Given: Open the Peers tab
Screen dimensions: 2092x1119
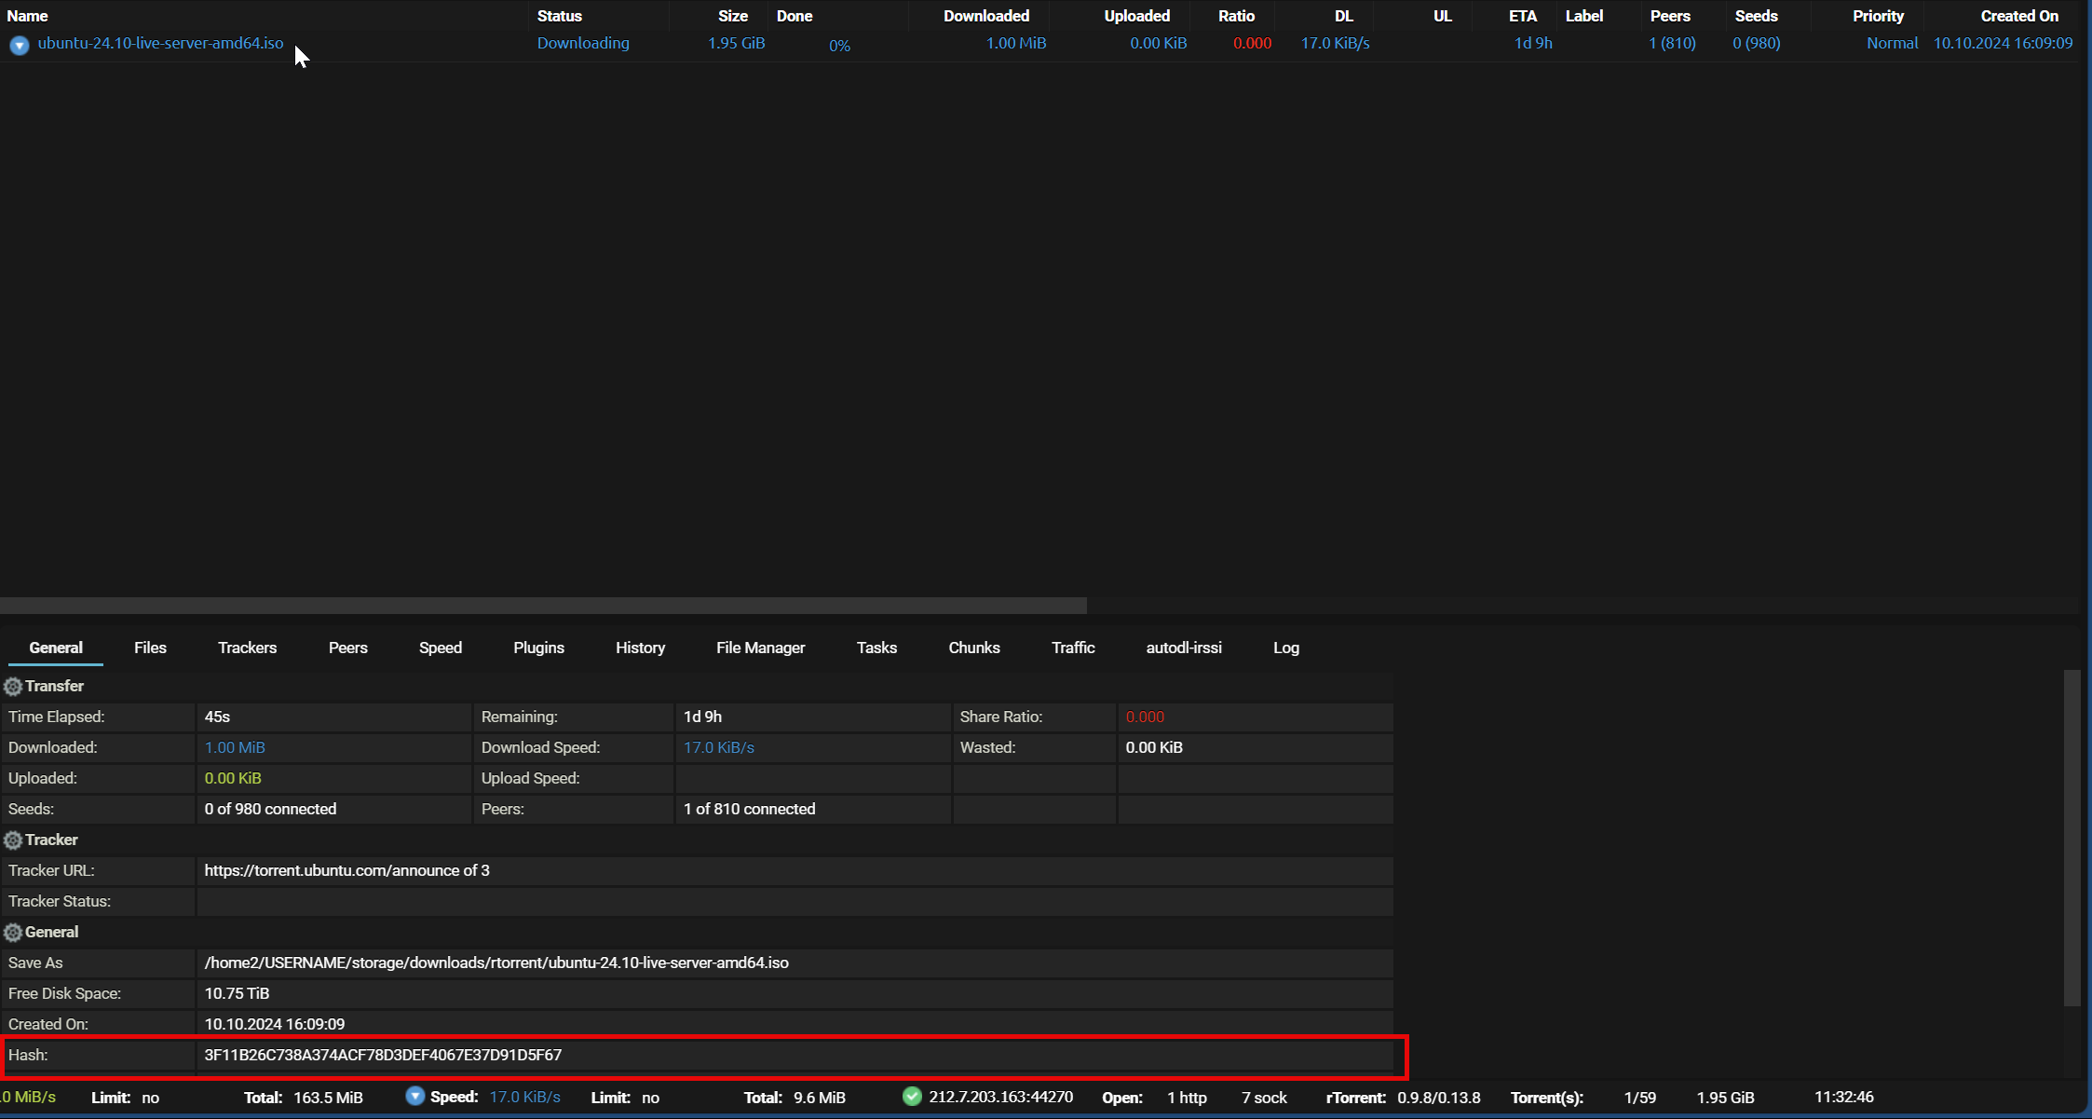Looking at the screenshot, I should pyautogui.click(x=347, y=648).
